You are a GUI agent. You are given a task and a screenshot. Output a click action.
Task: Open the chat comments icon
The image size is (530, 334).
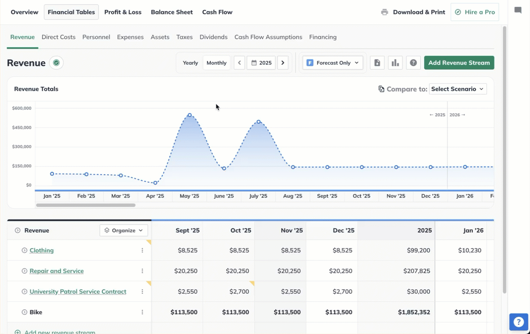[x=518, y=11]
